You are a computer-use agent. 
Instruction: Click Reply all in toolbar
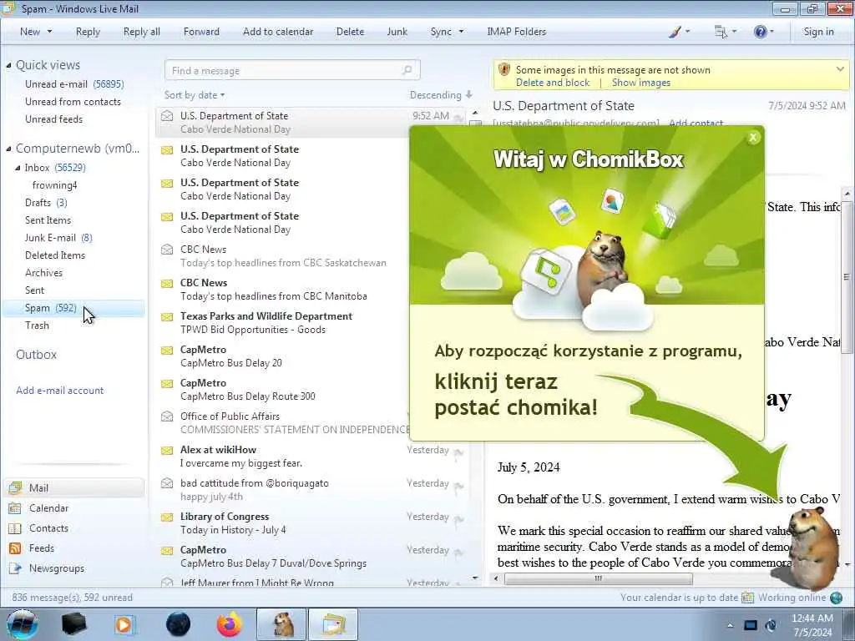tap(142, 32)
